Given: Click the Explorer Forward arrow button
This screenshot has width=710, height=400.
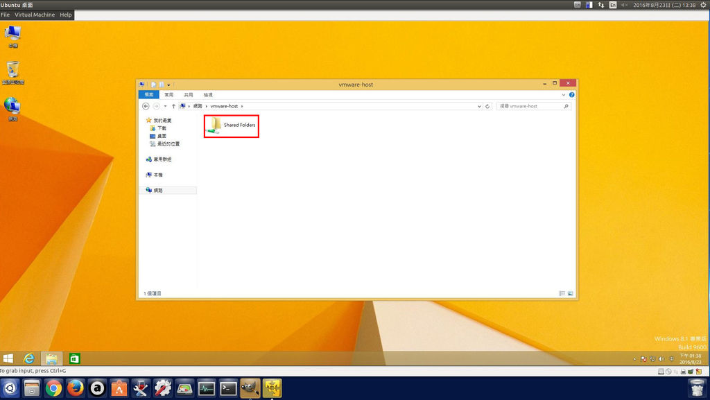Looking at the screenshot, I should [156, 106].
